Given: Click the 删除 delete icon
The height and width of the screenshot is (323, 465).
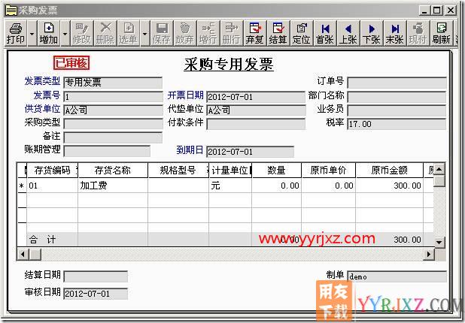Looking at the screenshot, I should point(105,33).
